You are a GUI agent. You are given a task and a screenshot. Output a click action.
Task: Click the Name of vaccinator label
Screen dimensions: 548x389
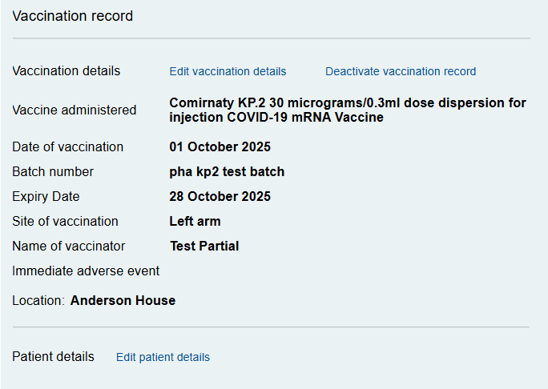click(x=69, y=247)
